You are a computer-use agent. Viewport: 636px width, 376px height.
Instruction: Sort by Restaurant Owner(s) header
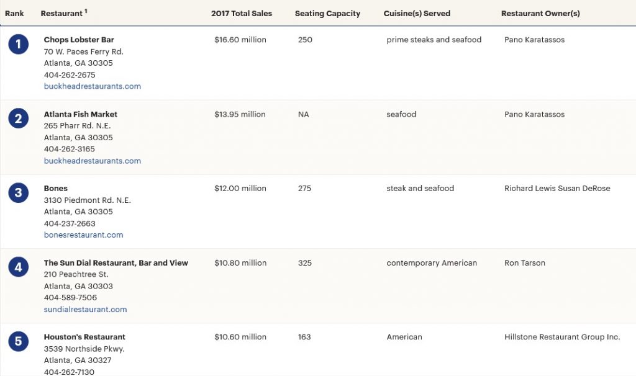[x=541, y=14]
